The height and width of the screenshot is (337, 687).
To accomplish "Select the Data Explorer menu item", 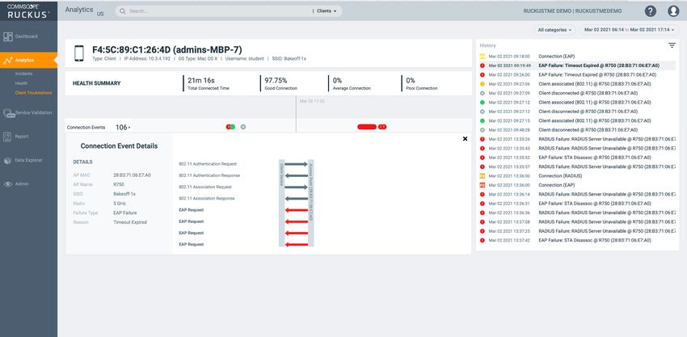I will pyautogui.click(x=28, y=160).
